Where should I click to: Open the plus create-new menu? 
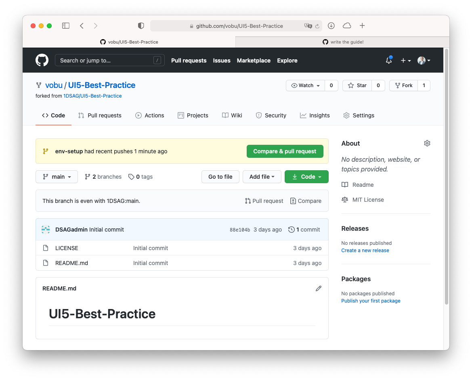pos(405,61)
